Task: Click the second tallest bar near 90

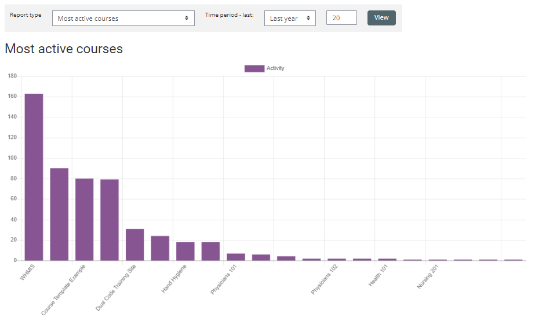Action: pos(59,214)
